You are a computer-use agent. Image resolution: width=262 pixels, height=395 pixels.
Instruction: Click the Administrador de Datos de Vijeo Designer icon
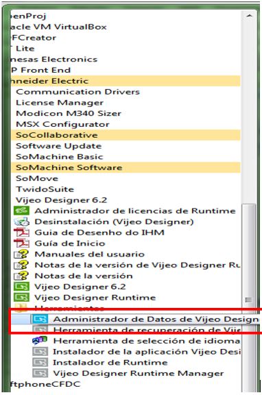click(40, 319)
